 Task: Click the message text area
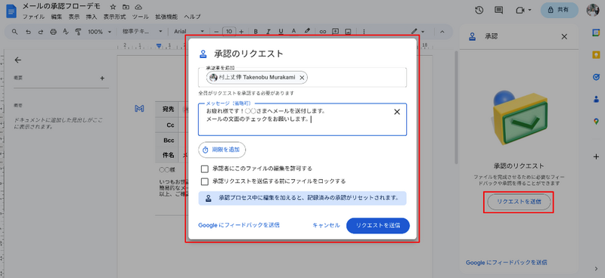pyautogui.click(x=302, y=119)
